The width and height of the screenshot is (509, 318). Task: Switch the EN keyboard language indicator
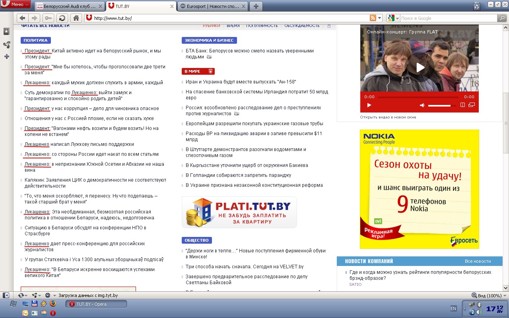pyautogui.click(x=453, y=308)
